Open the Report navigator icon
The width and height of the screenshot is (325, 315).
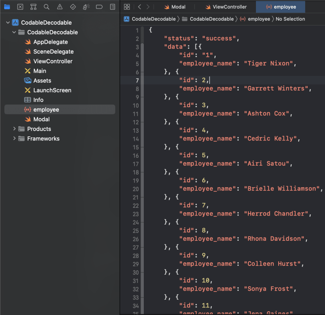click(113, 7)
